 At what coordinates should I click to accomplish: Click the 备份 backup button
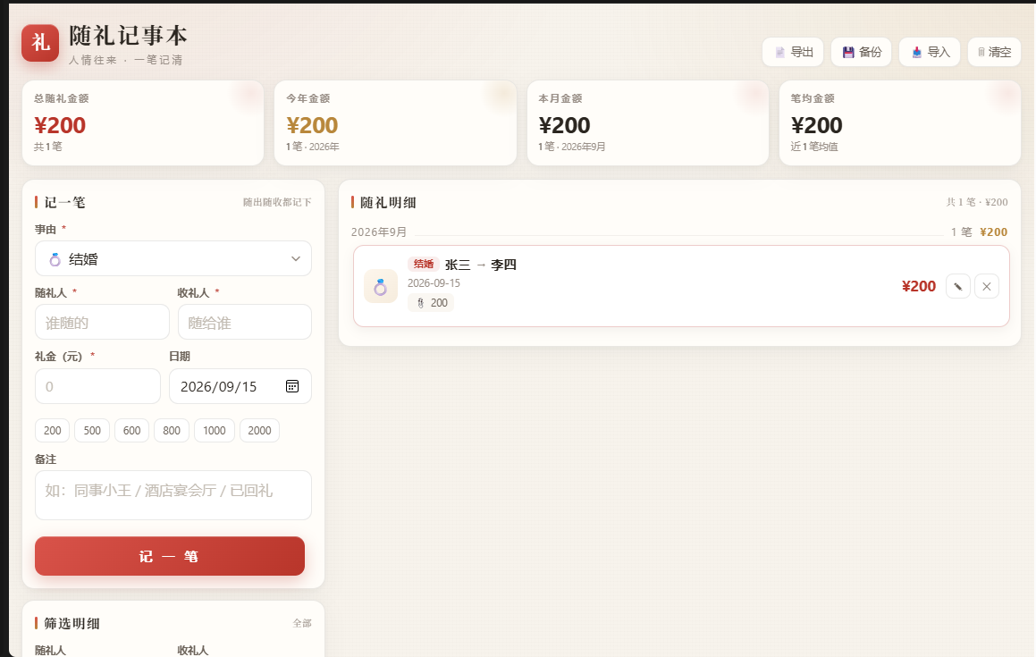[x=862, y=52]
